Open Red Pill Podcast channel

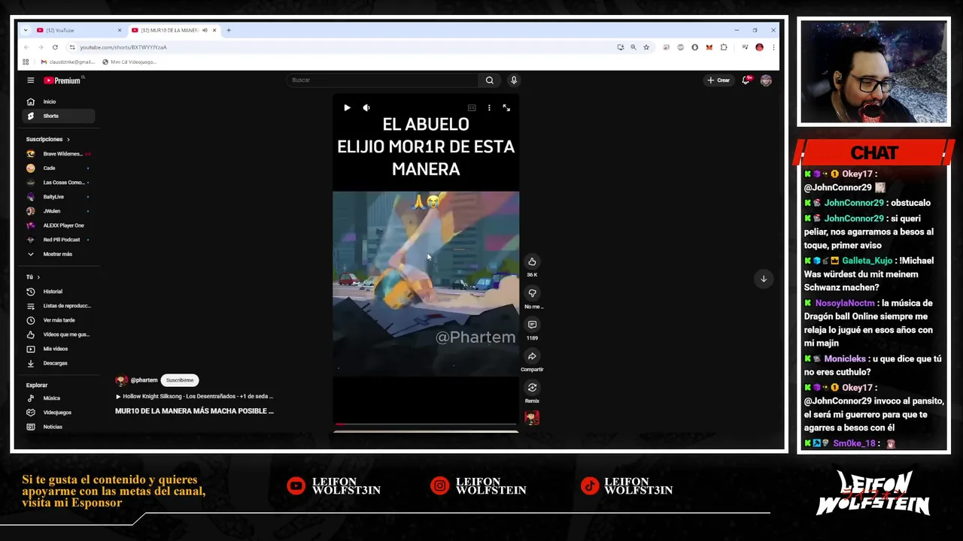tap(59, 240)
